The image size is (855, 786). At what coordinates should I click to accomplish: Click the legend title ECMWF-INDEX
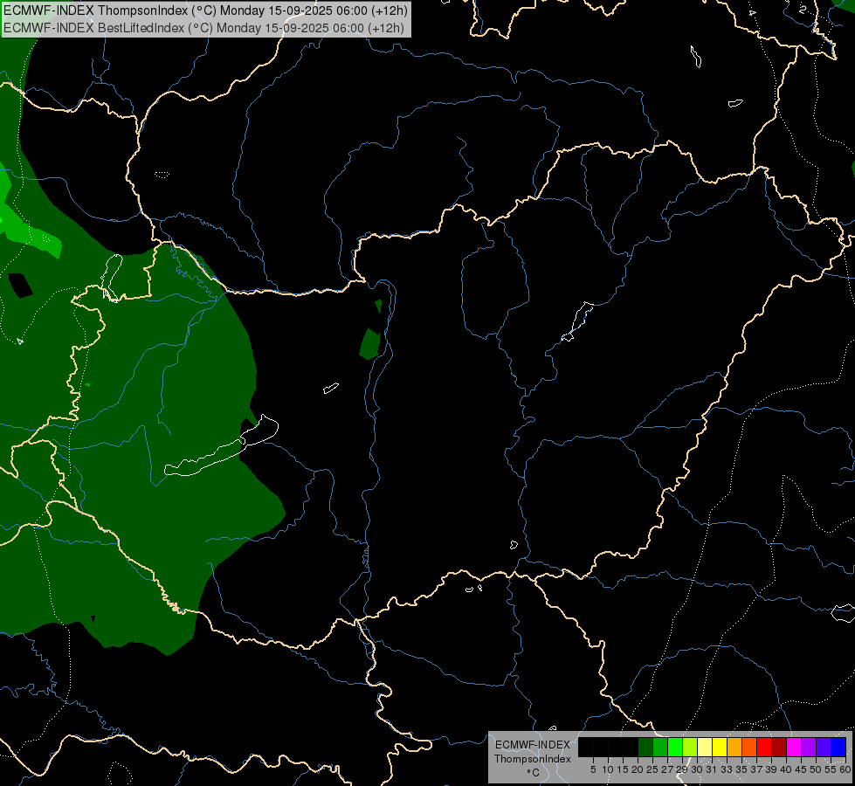pos(532,745)
